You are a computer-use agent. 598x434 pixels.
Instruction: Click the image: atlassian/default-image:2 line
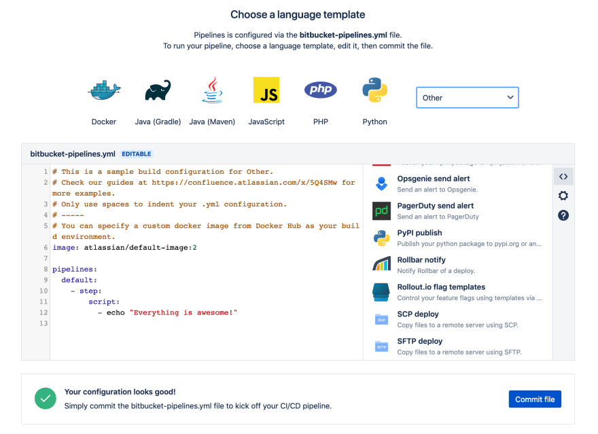[125, 247]
